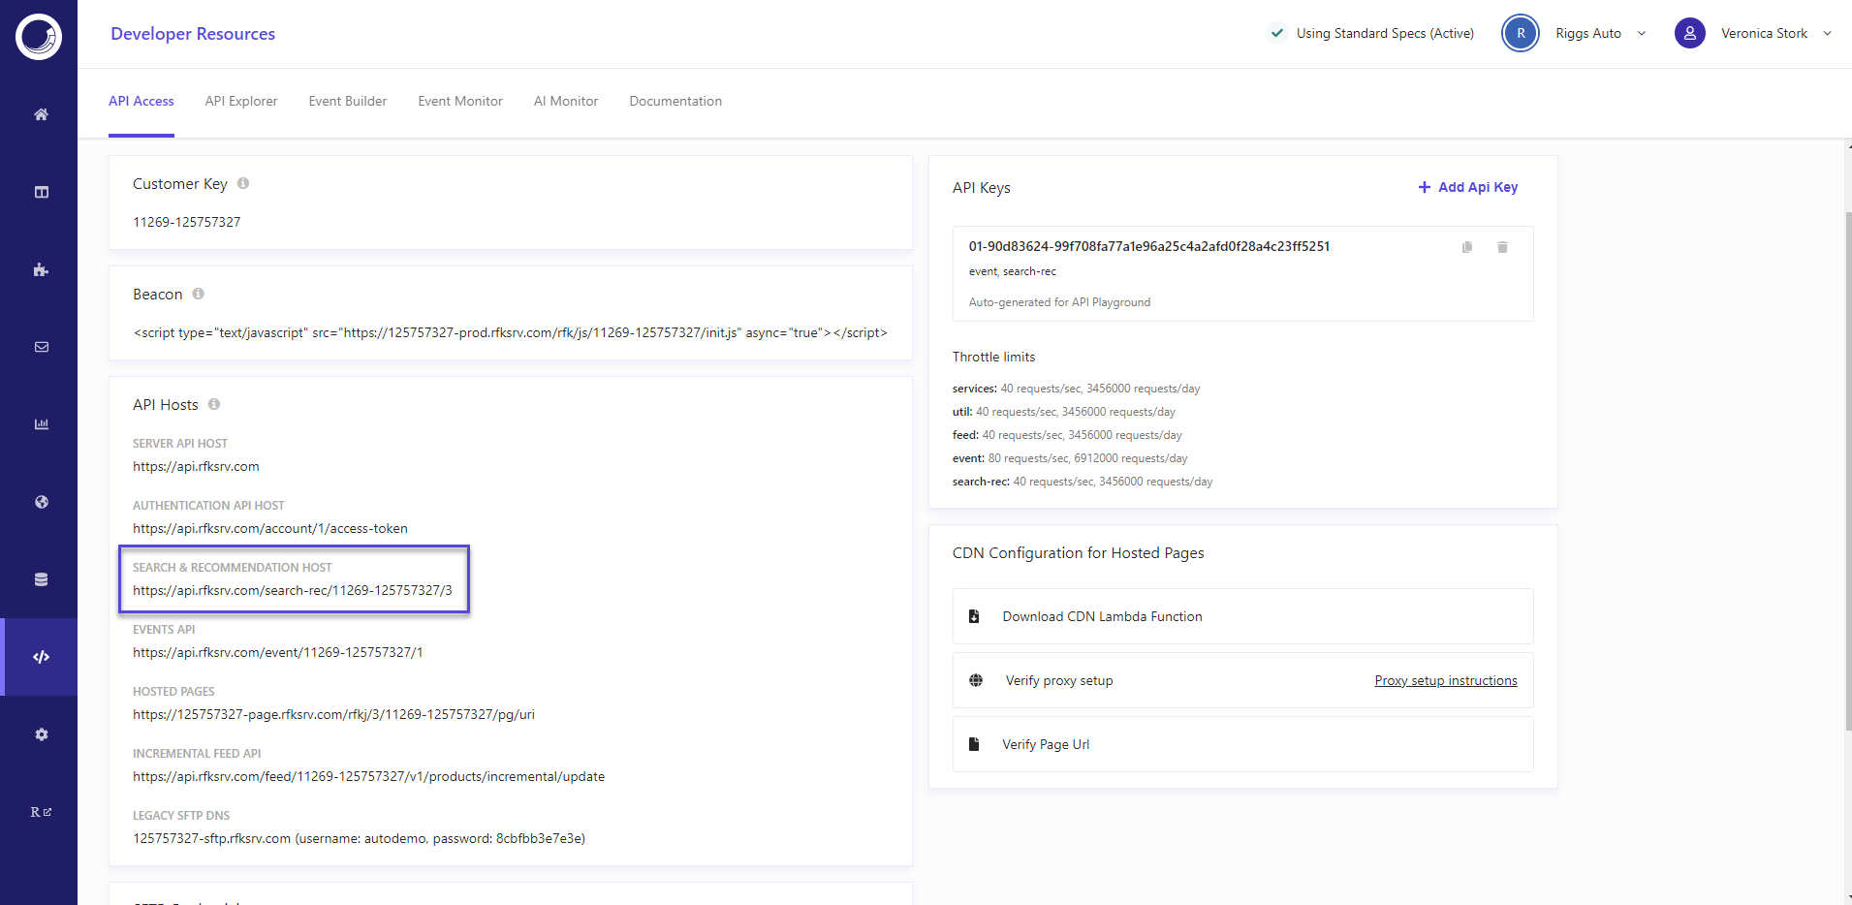Open the R external link sidebar icon
1852x905 pixels.
coord(41,812)
